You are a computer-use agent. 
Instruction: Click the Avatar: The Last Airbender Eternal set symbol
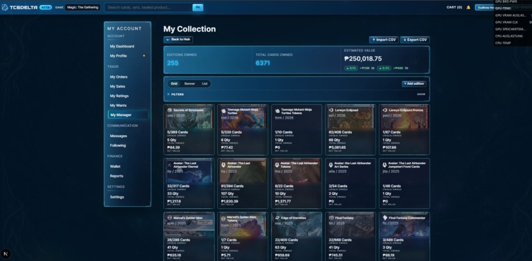coord(170,165)
